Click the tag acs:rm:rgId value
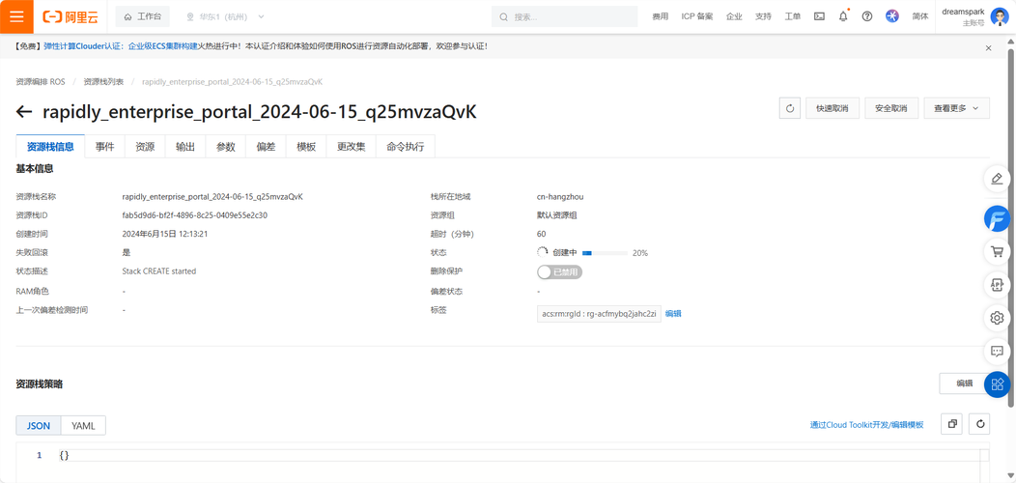 click(x=600, y=314)
